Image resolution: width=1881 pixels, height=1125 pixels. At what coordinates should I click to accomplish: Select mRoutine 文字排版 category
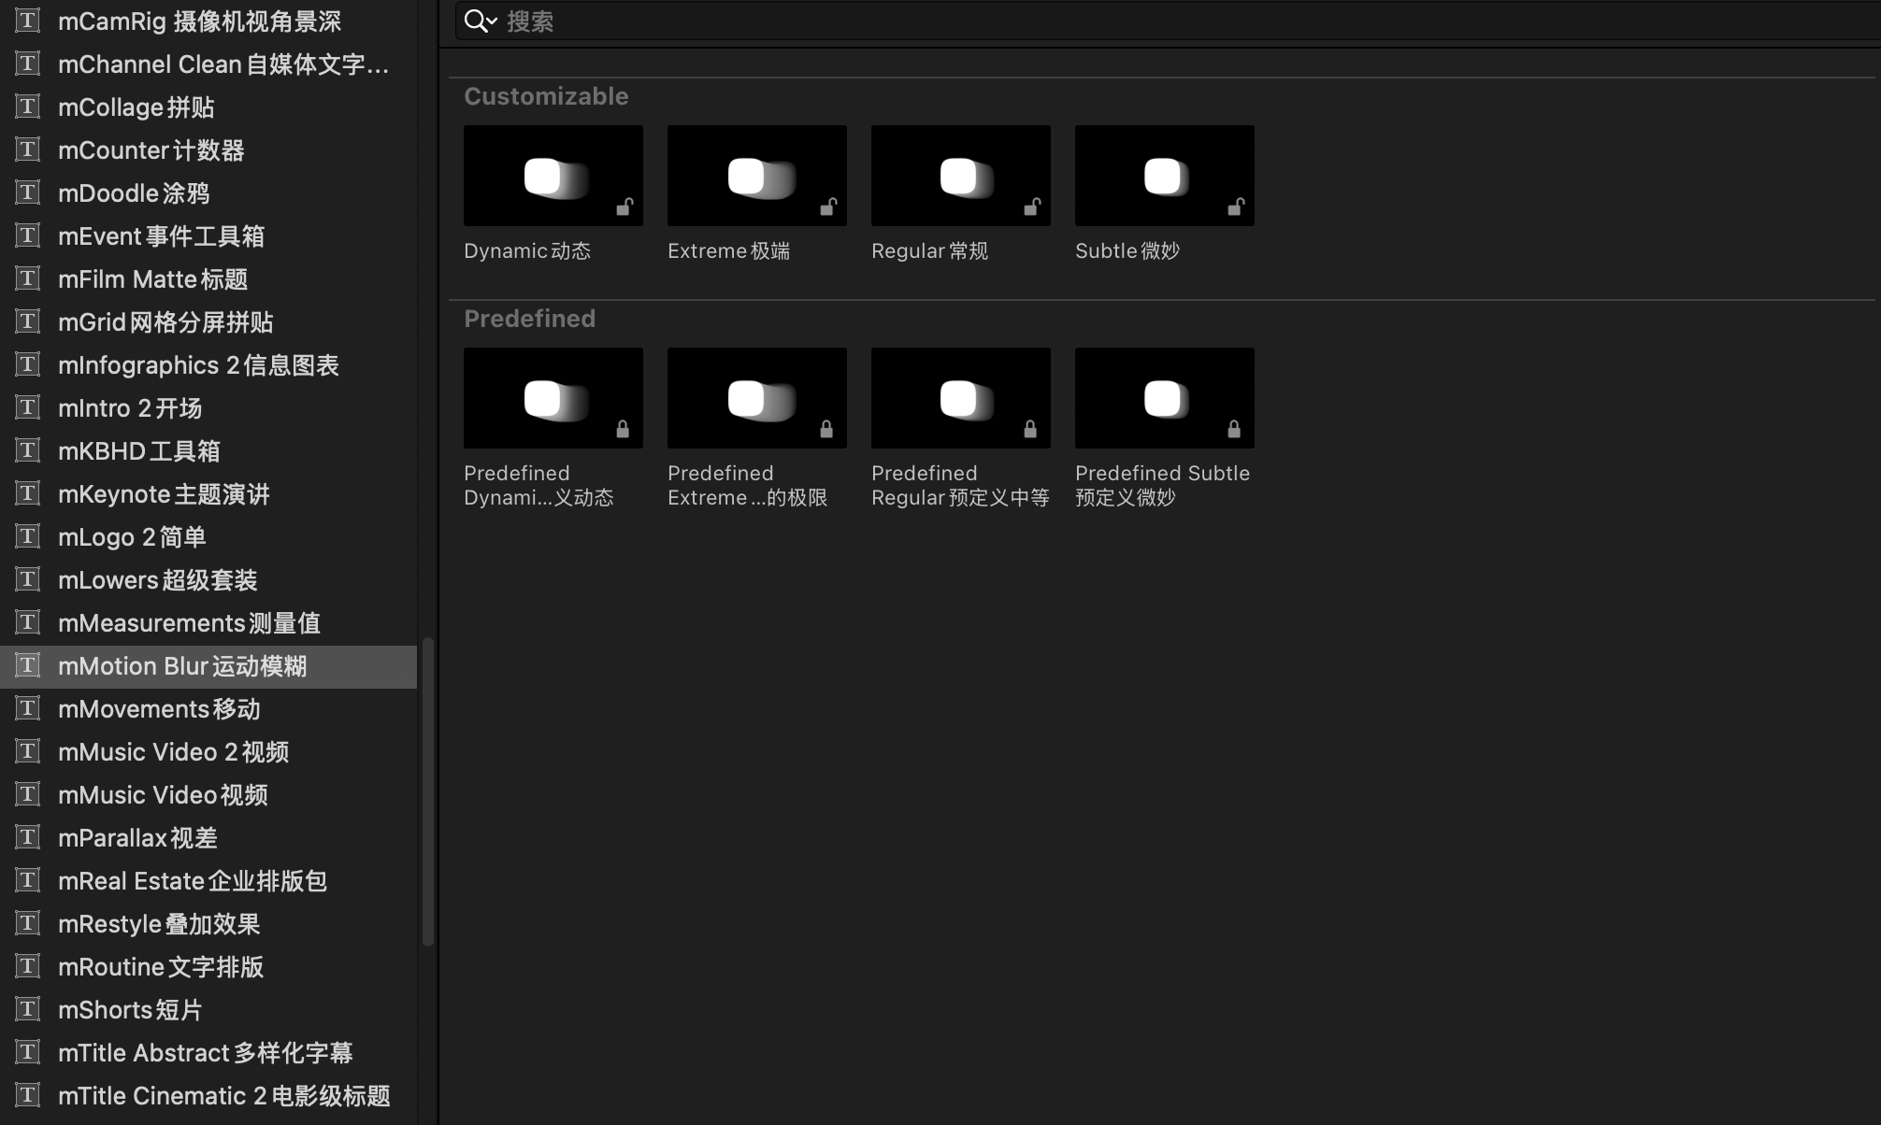[x=208, y=967]
